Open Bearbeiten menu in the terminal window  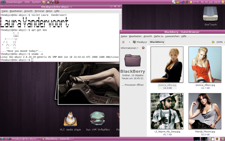(x=16, y=11)
